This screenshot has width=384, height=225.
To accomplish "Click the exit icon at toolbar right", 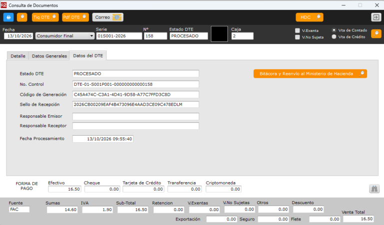I will [376, 17].
